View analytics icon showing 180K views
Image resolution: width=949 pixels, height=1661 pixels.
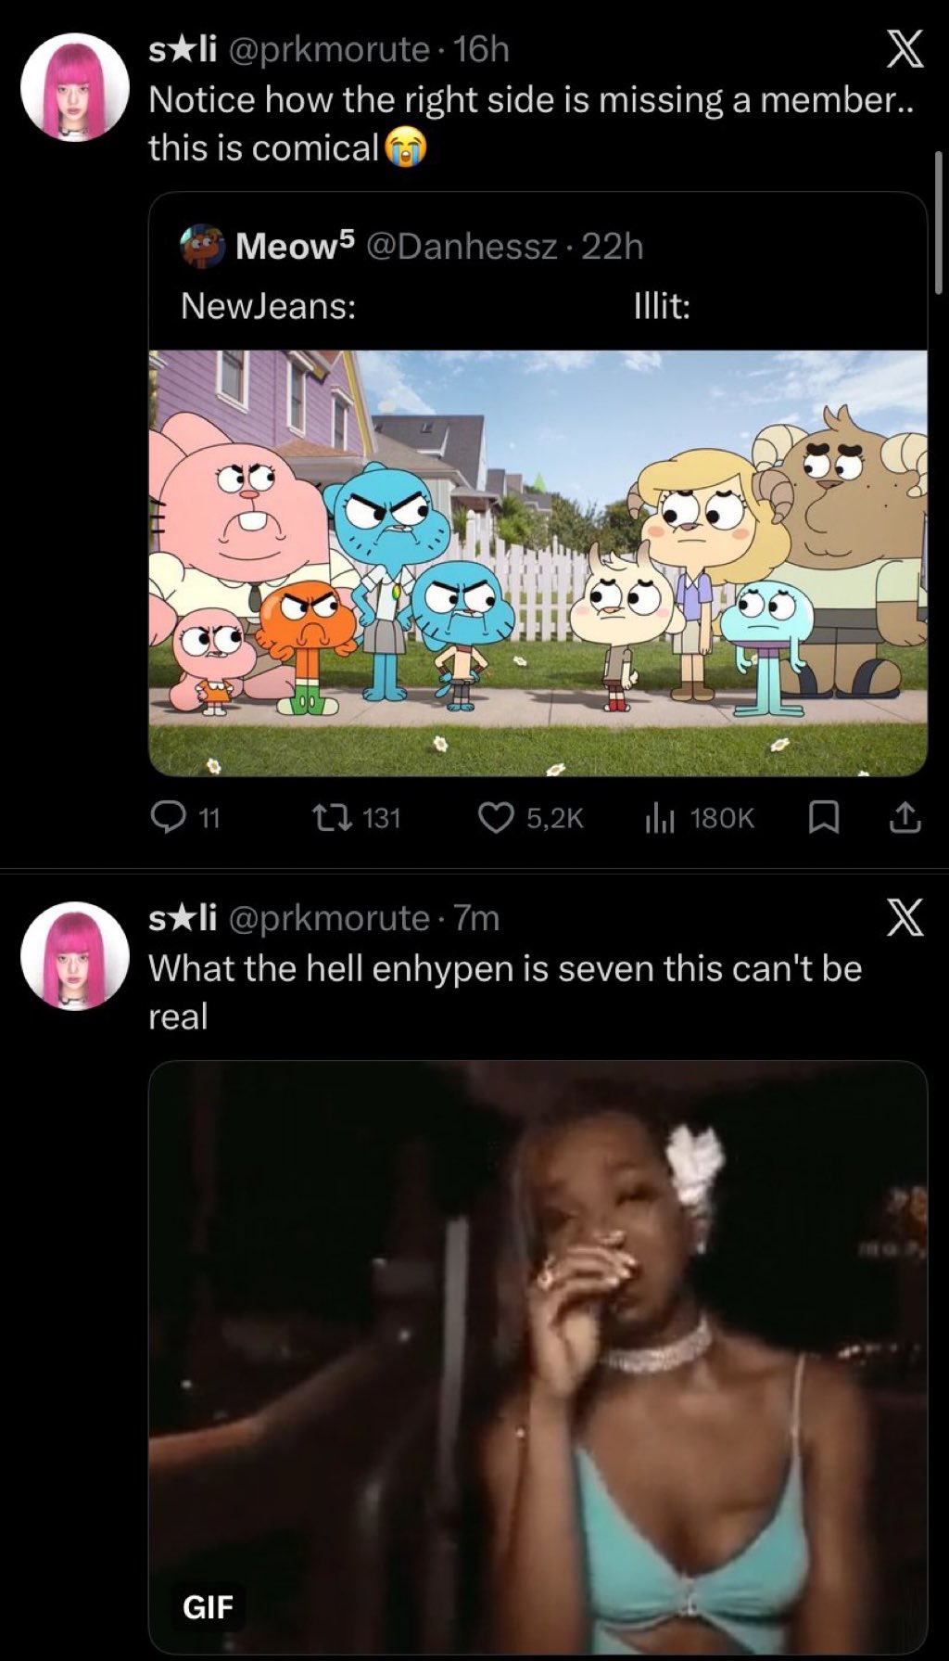click(x=659, y=817)
